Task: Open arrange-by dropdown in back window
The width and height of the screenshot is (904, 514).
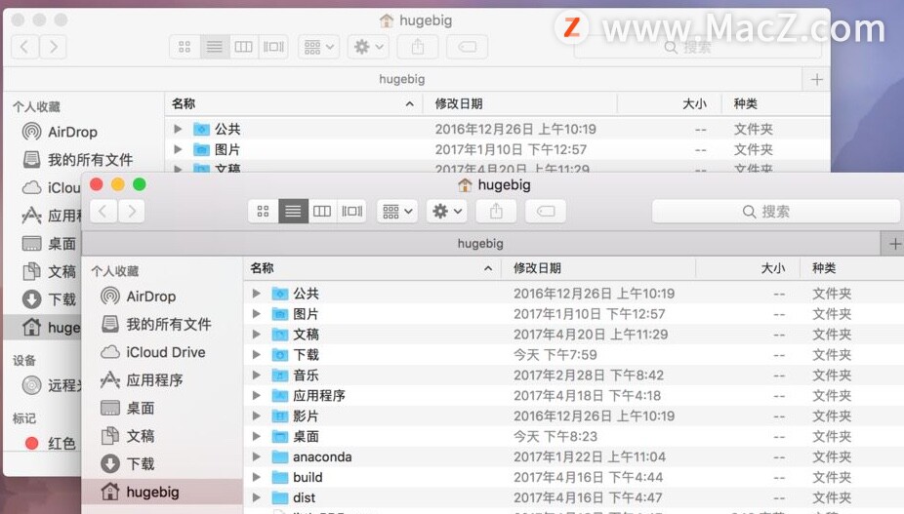Action: [x=319, y=47]
